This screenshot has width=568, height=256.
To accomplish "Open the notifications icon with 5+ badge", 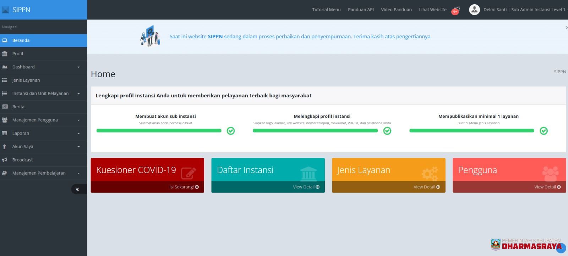I will [456, 10].
